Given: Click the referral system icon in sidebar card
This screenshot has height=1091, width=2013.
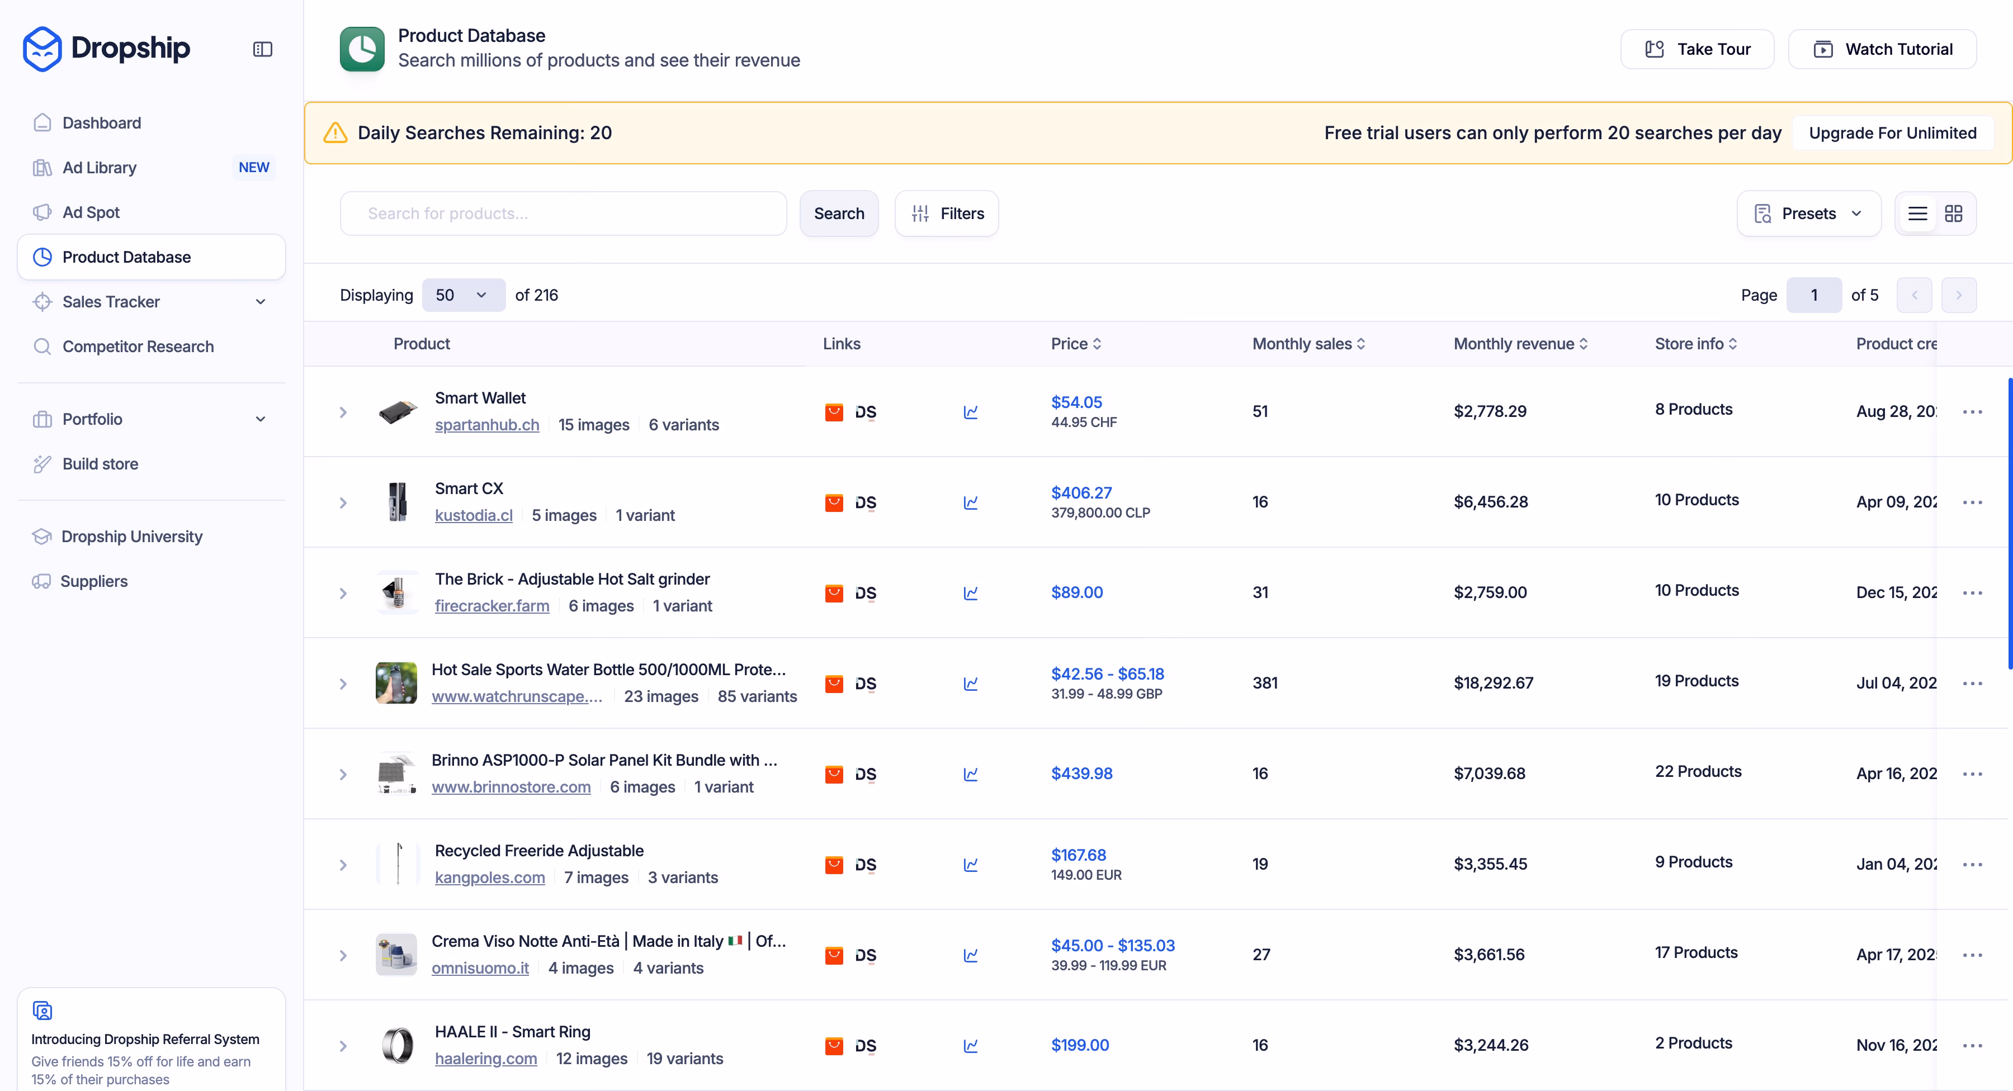Looking at the screenshot, I should (42, 1010).
